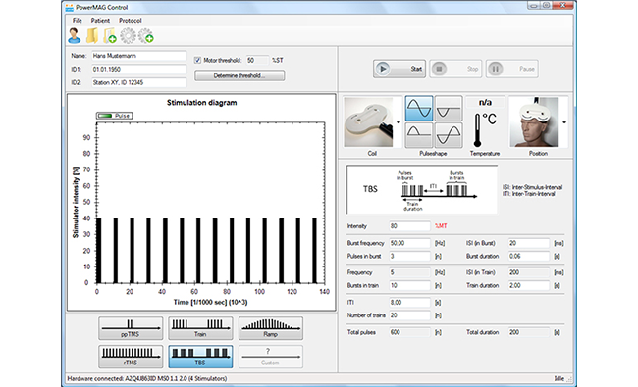
Task: Toggle the Motor threshold checkbox
Action: click(197, 60)
